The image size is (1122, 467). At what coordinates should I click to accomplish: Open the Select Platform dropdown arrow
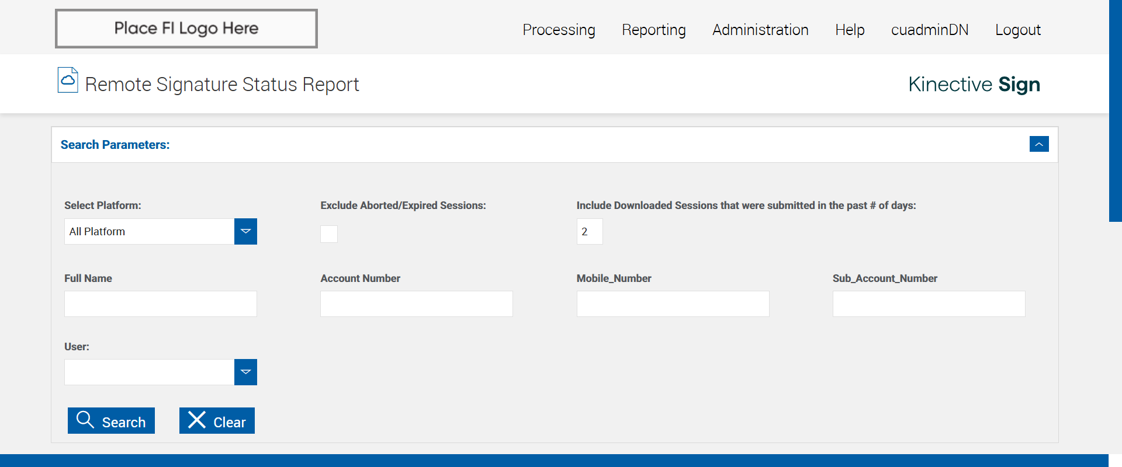[245, 232]
